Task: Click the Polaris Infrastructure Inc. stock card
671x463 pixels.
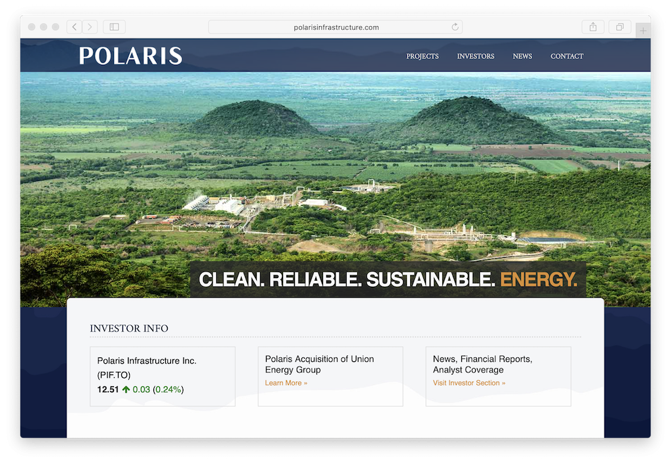Action: [x=162, y=376]
